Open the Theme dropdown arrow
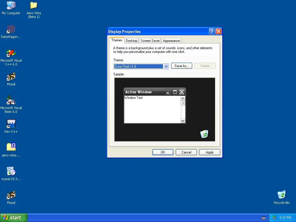The height and width of the screenshot is (222, 296). pyautogui.click(x=166, y=66)
